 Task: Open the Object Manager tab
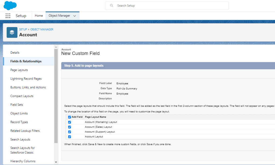59,16
